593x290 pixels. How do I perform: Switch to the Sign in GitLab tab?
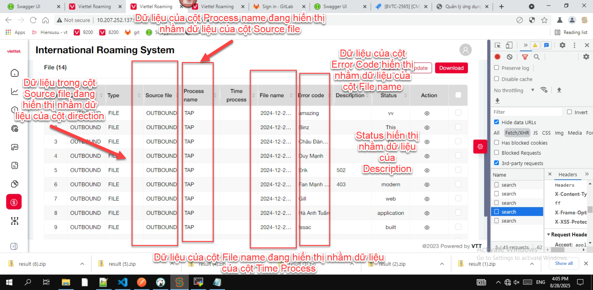pyautogui.click(x=277, y=6)
